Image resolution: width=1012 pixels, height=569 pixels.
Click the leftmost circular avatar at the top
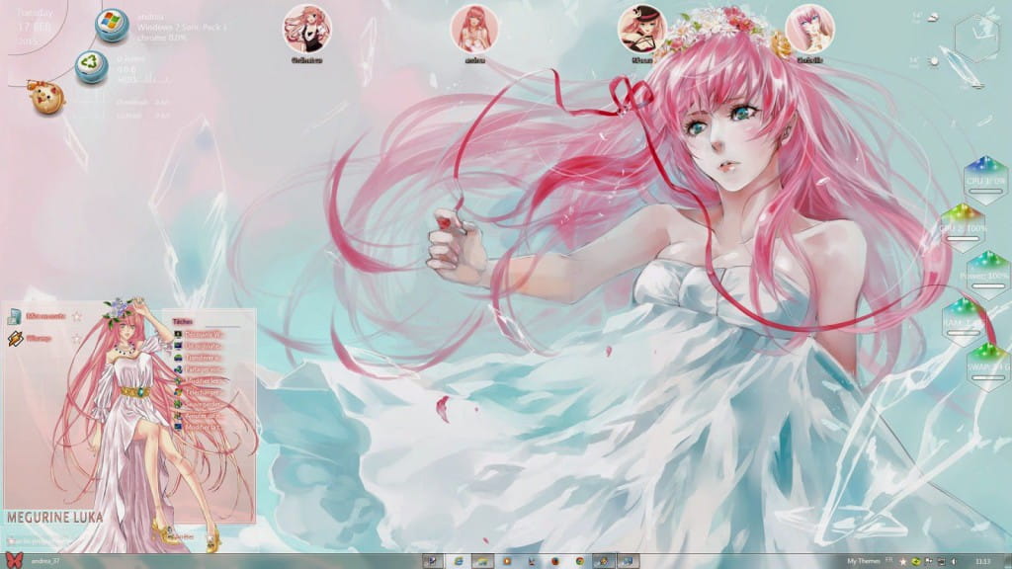click(x=306, y=28)
